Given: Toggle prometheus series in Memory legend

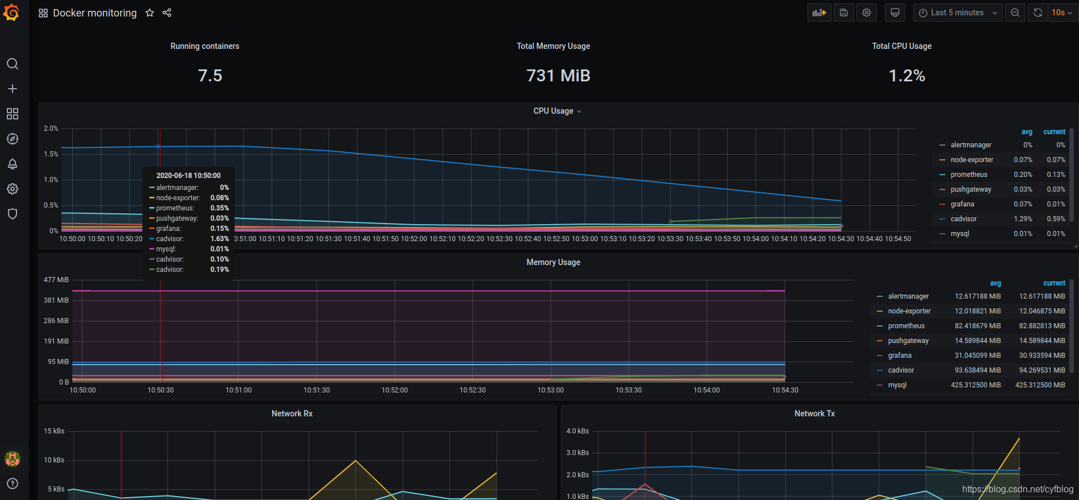Looking at the screenshot, I should [906, 326].
